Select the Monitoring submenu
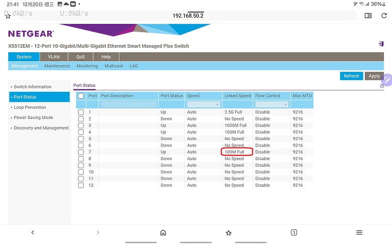Screen dimensions: 392x245 pos(87,66)
